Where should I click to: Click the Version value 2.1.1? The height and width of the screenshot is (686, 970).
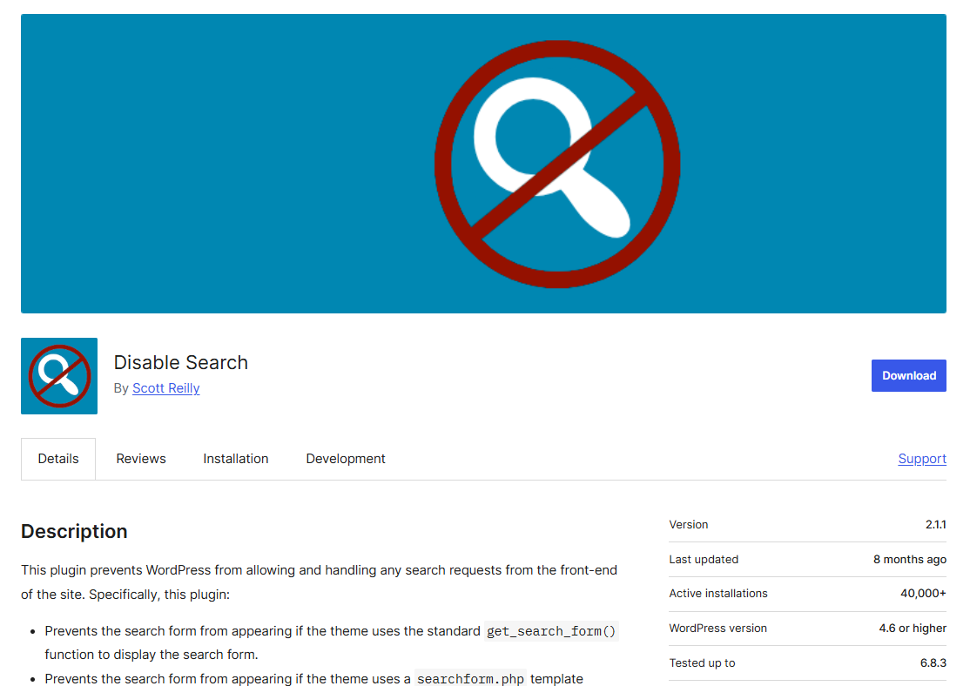935,525
